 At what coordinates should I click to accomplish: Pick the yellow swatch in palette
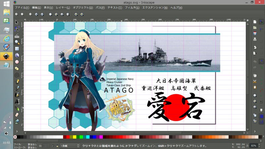click(75, 137)
